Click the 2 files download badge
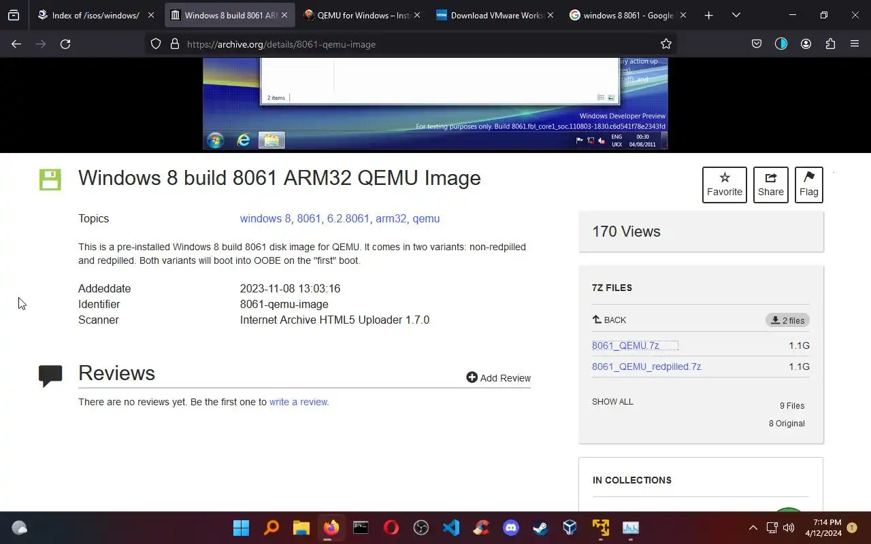871x544 pixels. coord(787,320)
